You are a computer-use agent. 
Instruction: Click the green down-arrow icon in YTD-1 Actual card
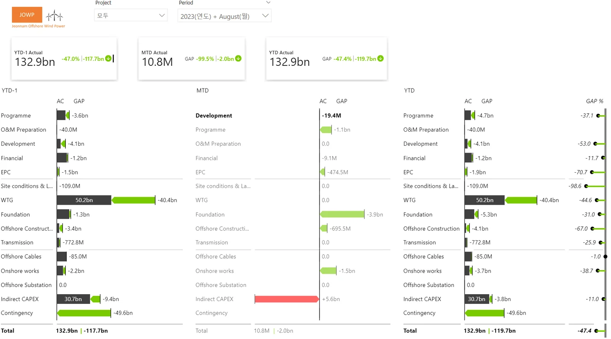(109, 59)
